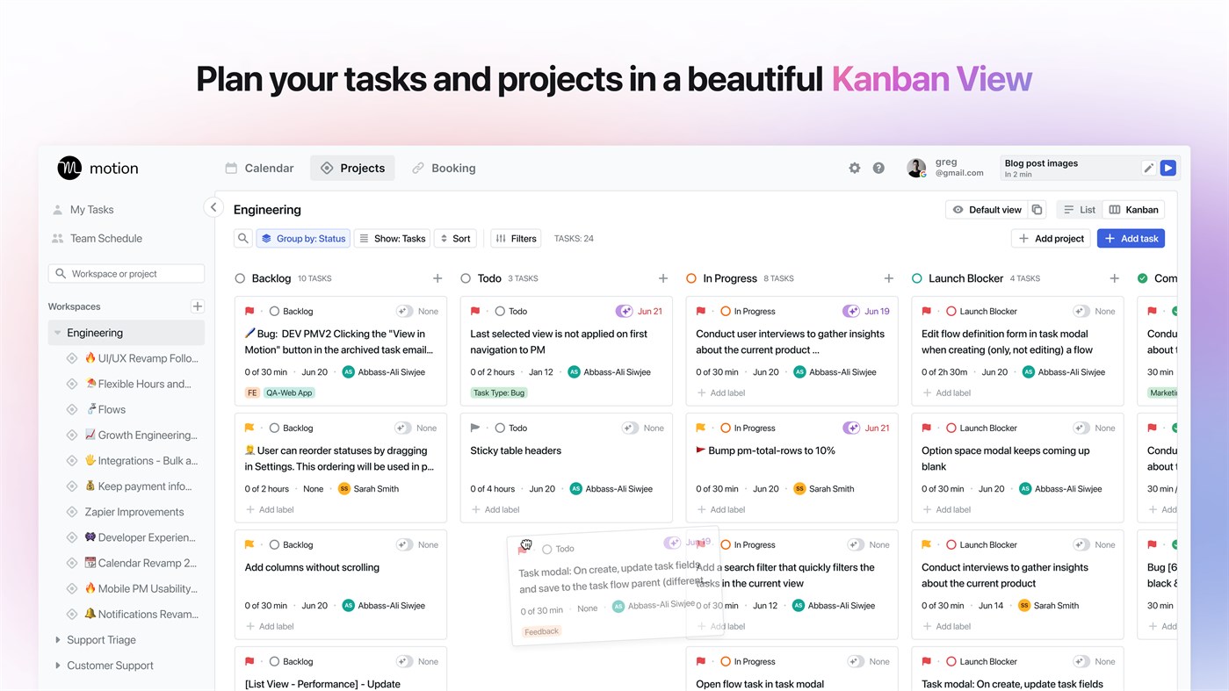Click the Filters icon
This screenshot has width=1229, height=691.
[501, 237]
